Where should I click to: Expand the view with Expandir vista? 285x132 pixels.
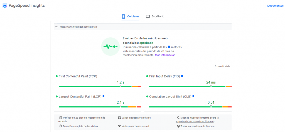(222, 66)
